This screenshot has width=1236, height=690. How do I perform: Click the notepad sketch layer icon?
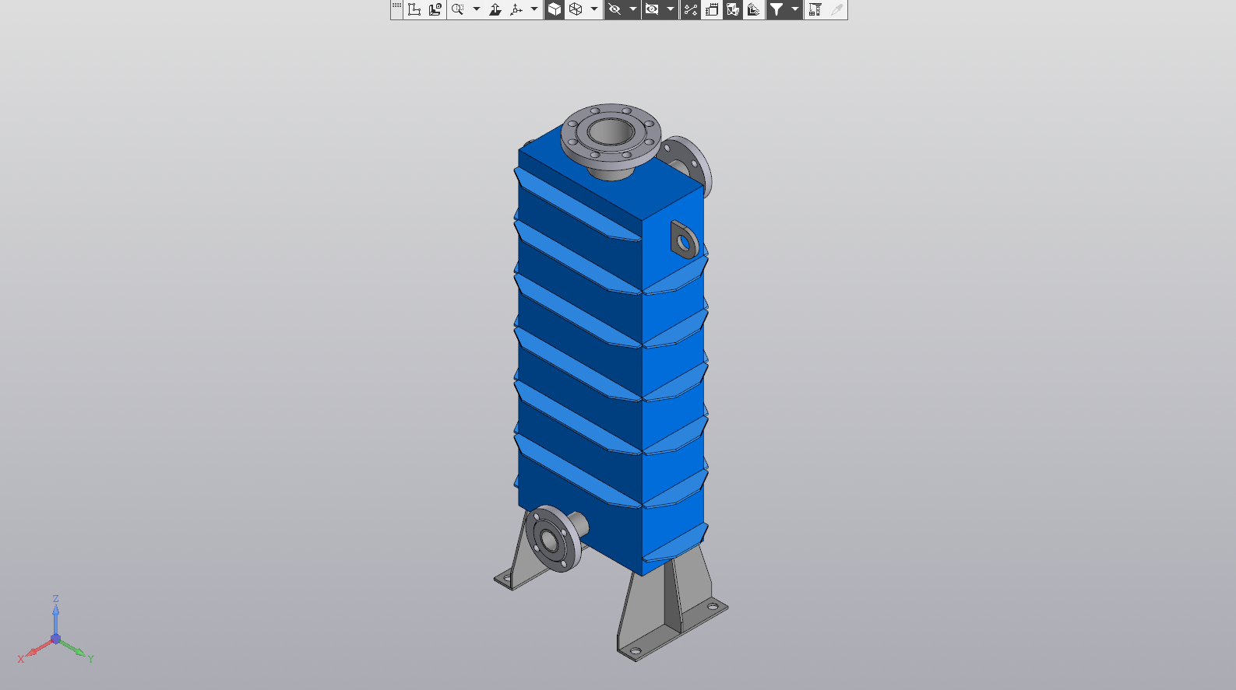pyautogui.click(x=712, y=9)
